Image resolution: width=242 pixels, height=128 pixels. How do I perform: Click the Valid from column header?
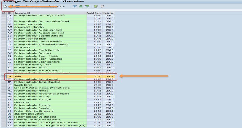coord(94,13)
